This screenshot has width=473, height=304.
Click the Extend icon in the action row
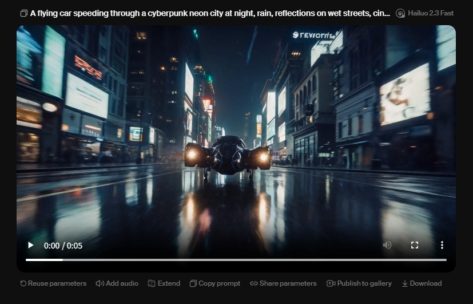[152, 283]
